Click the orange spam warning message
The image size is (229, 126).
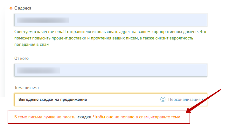pos(97,117)
